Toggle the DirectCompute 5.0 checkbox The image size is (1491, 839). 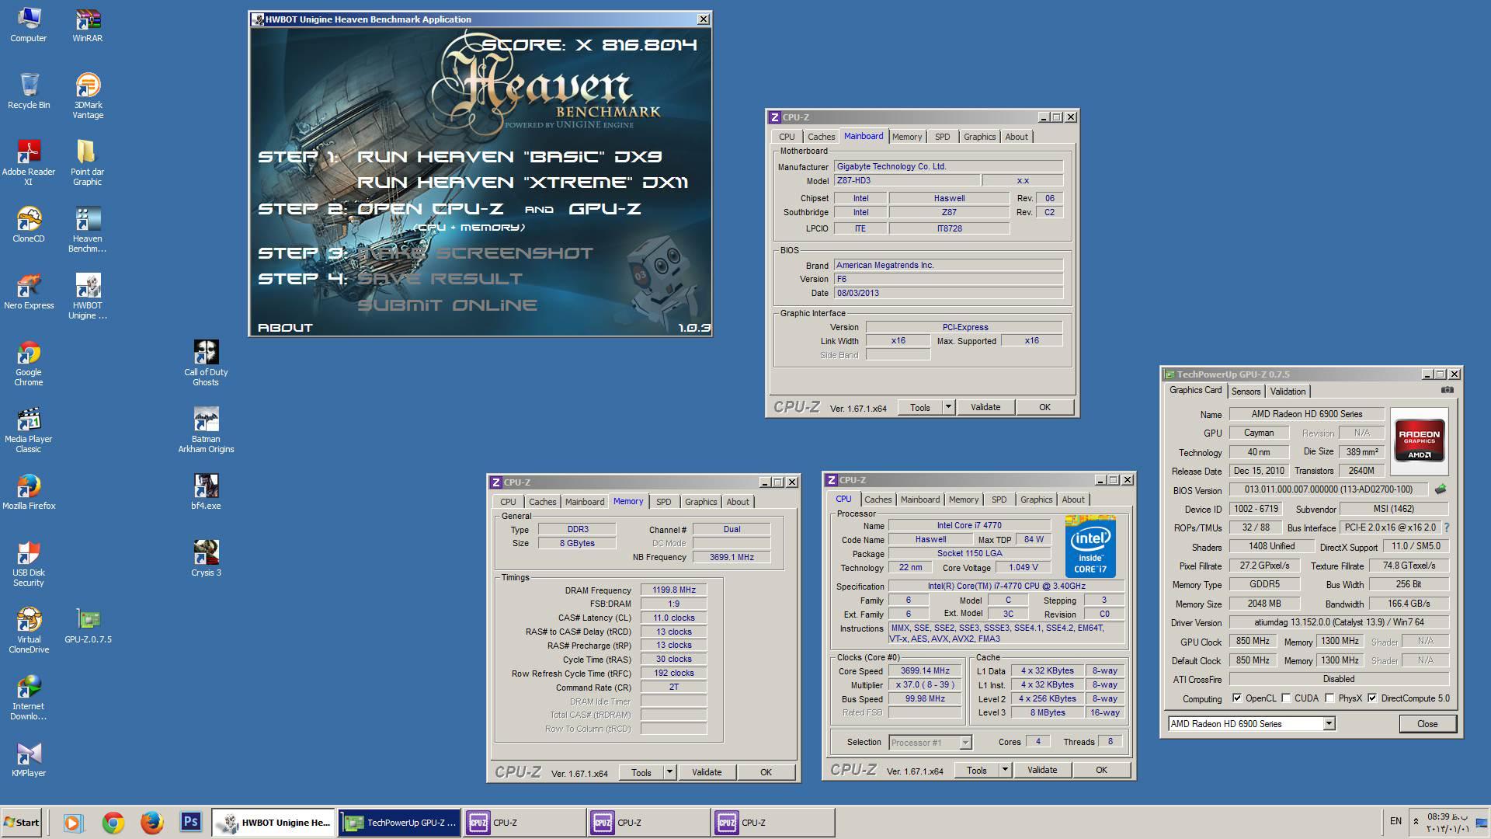coord(1373,698)
